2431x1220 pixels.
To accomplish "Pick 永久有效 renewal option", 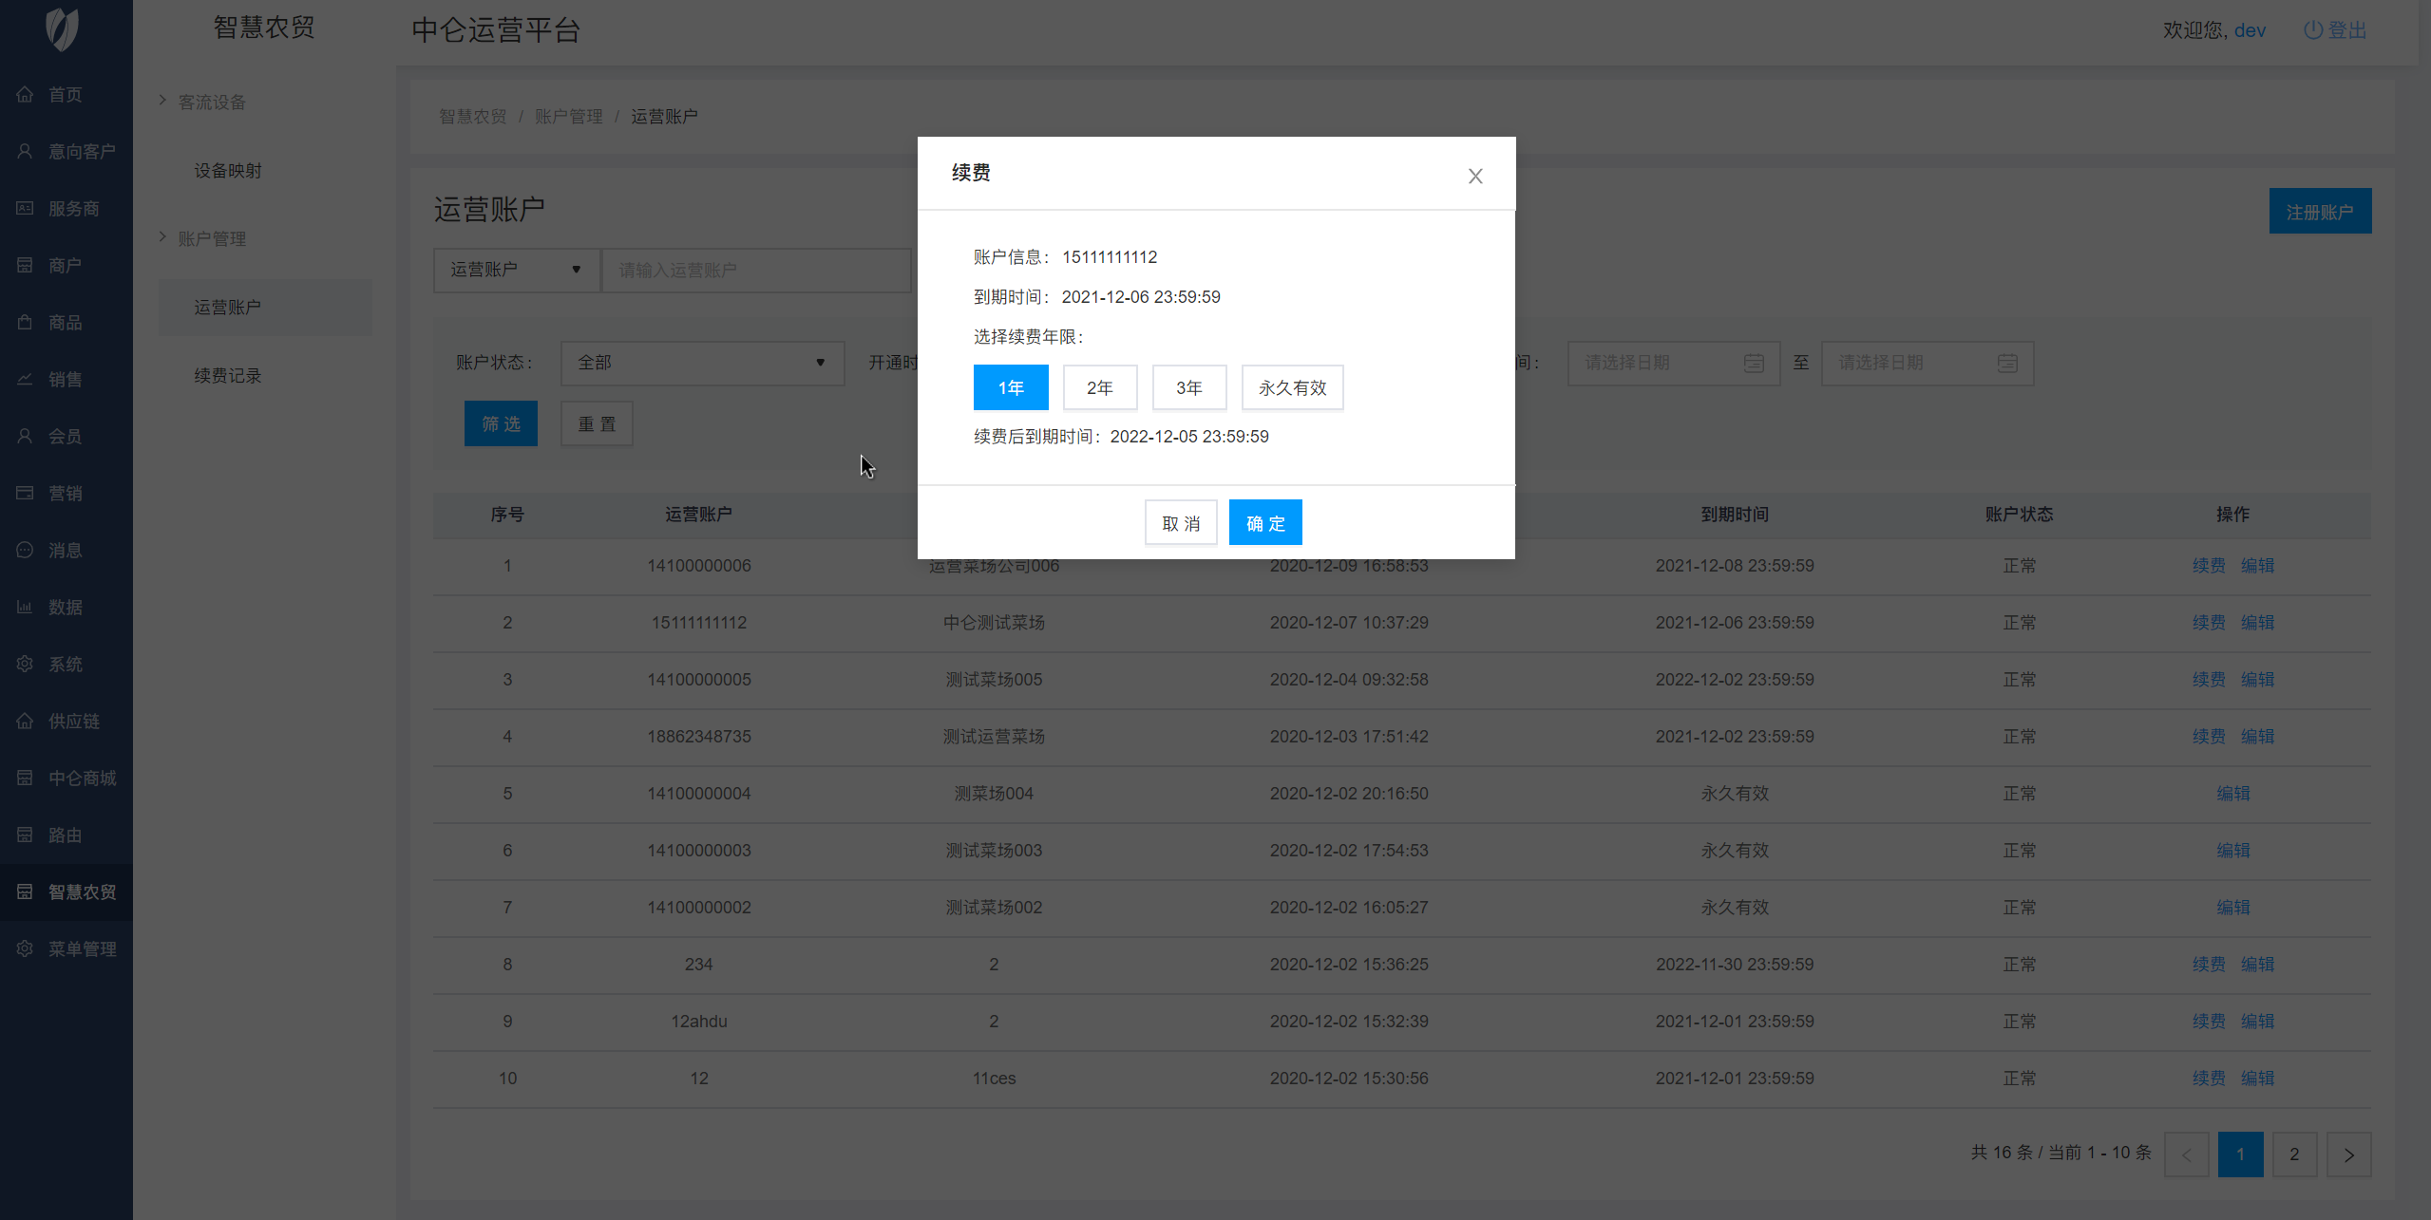I will (1292, 387).
